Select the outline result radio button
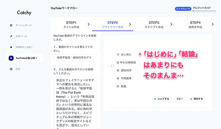Image resolution: width=221 pixels, height=129 pixels. [112, 66]
